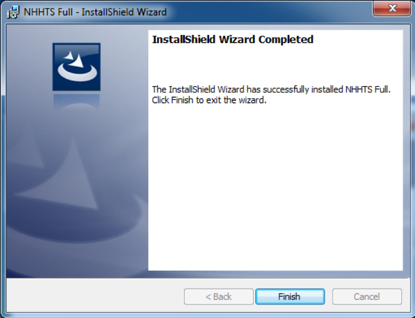Click the disabled Cancel button

tap(367, 297)
